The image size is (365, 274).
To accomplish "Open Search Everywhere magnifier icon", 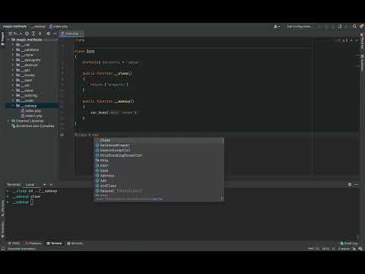I will [354, 27].
